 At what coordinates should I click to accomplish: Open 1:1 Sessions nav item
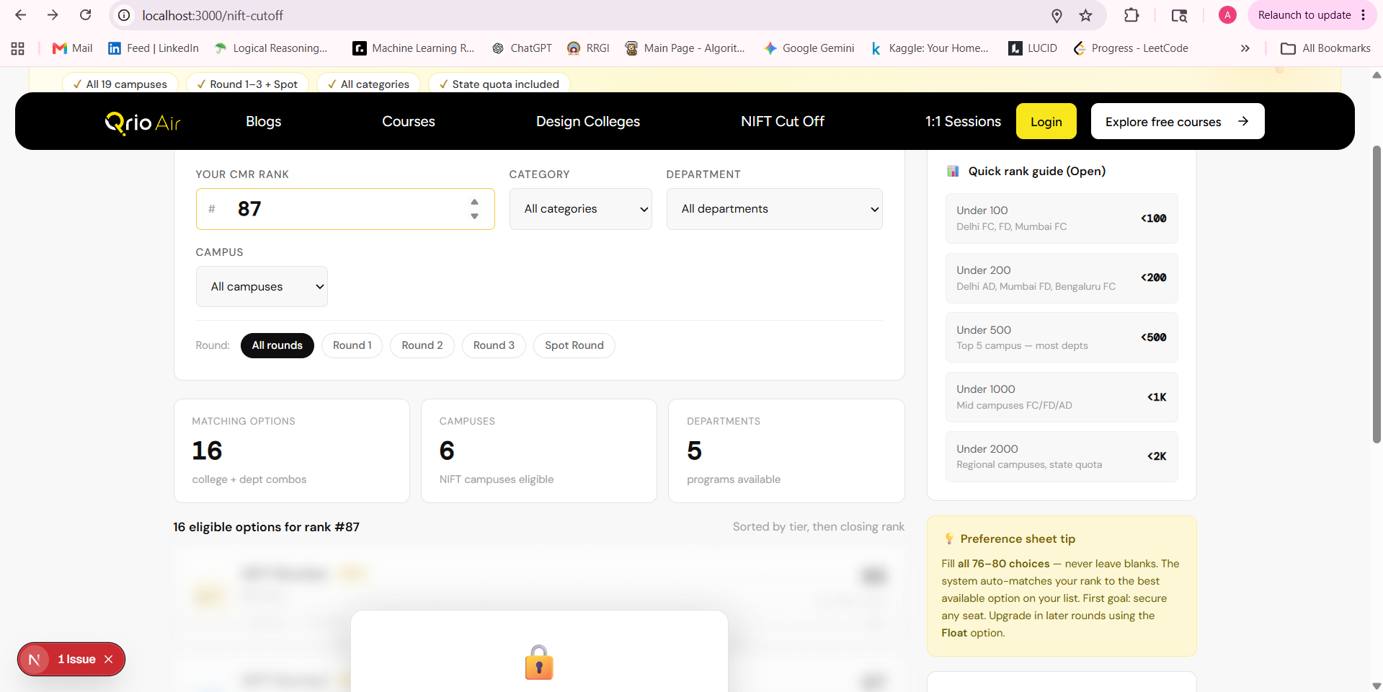coord(963,121)
